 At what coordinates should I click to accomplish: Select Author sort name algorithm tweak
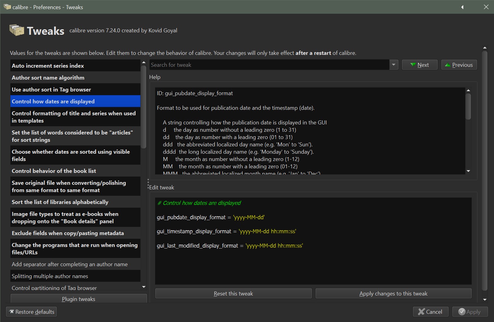[75, 77]
